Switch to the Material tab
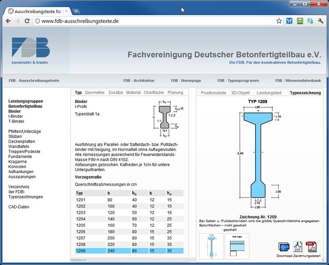The width and height of the screenshot is (329, 265). pos(133,93)
